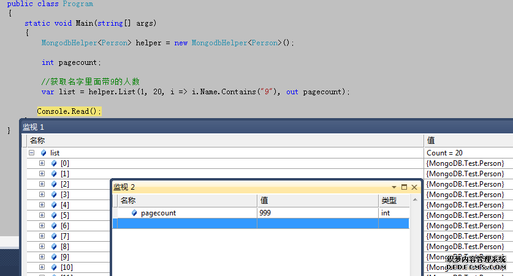Viewport: 513px width, 276px height.
Task: Open the 监视 2 window position dropdown arrow
Action: coord(394,187)
